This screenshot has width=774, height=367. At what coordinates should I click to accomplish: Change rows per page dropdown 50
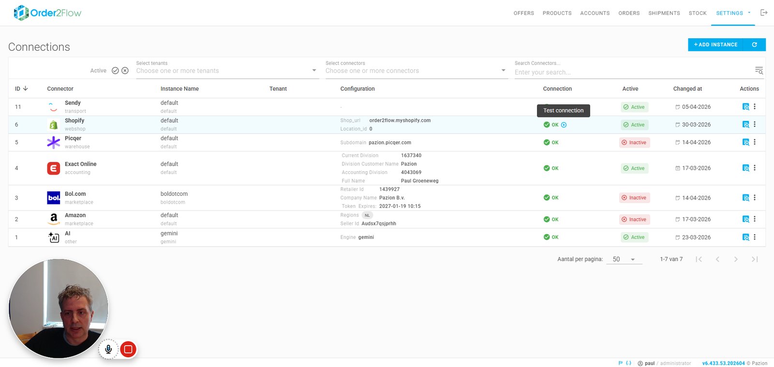(x=624, y=259)
